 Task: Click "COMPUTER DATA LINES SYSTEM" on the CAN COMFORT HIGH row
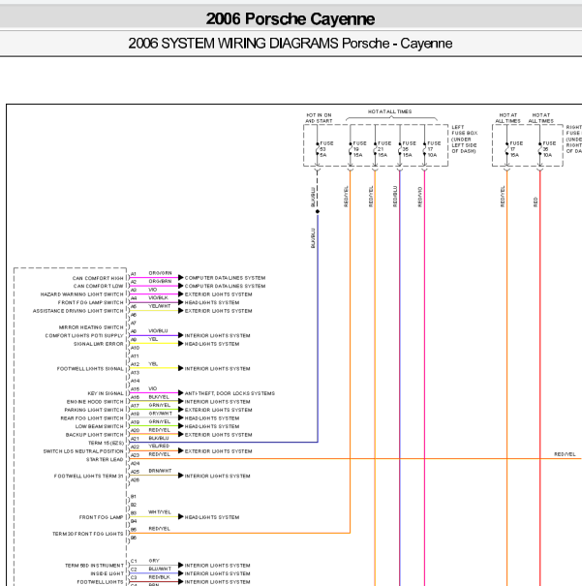tap(225, 278)
